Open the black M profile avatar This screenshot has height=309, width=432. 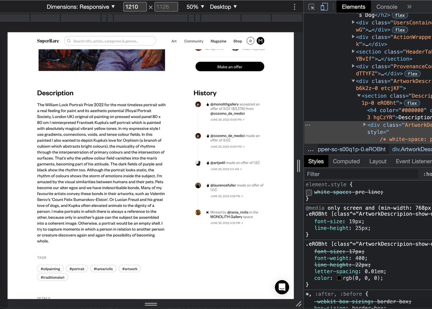(x=260, y=41)
